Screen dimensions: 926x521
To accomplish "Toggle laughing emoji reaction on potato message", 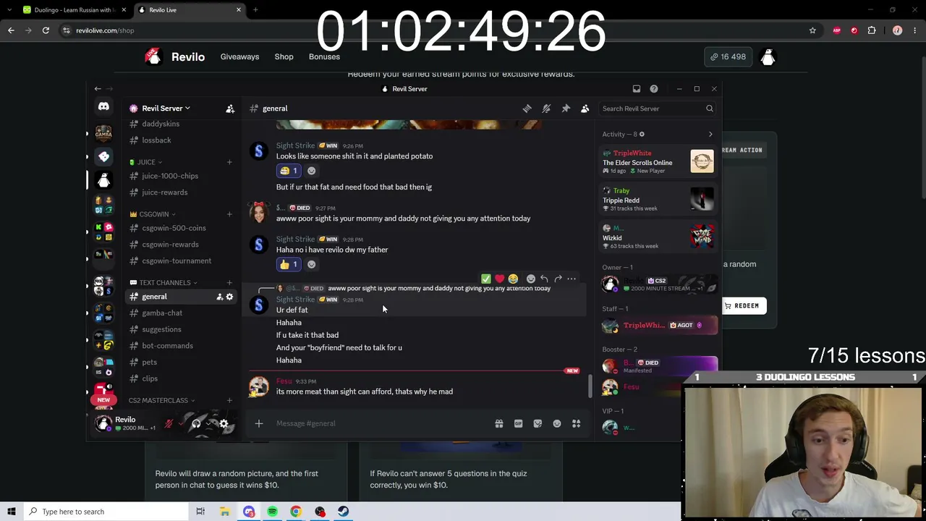I will pos(288,171).
